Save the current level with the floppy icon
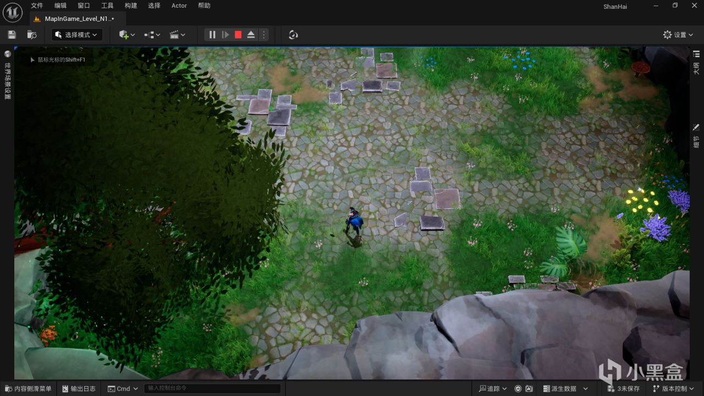 click(x=12, y=35)
